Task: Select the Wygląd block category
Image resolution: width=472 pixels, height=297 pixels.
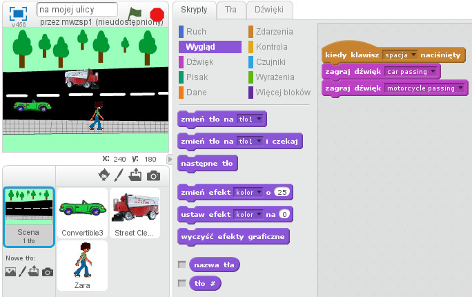Action: tap(210, 47)
